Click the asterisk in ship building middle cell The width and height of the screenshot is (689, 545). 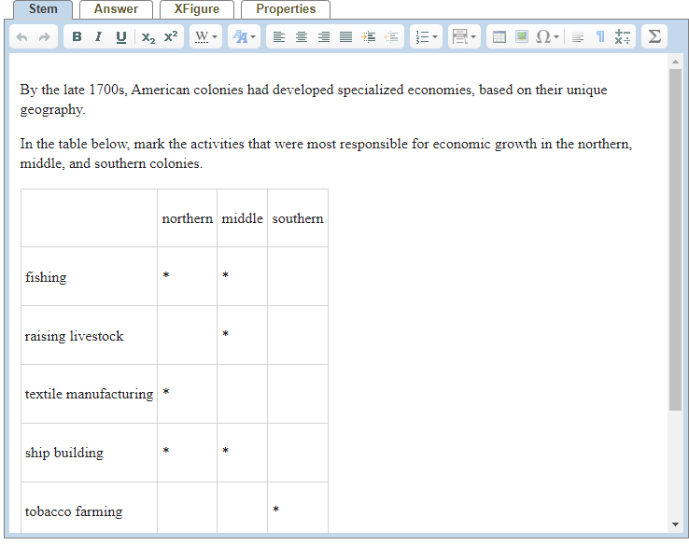pyautogui.click(x=225, y=451)
